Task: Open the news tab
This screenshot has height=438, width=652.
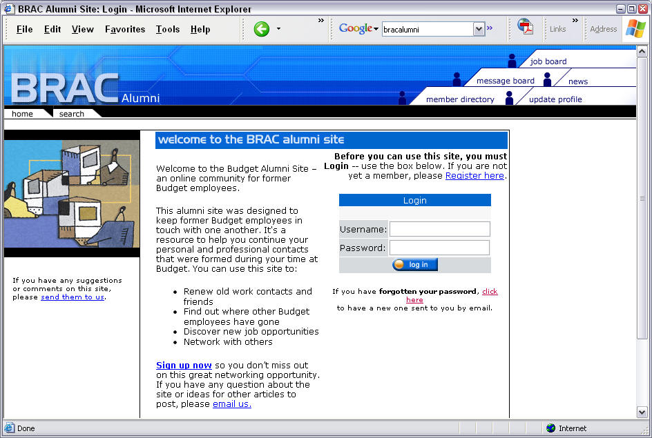Action: pos(578,81)
